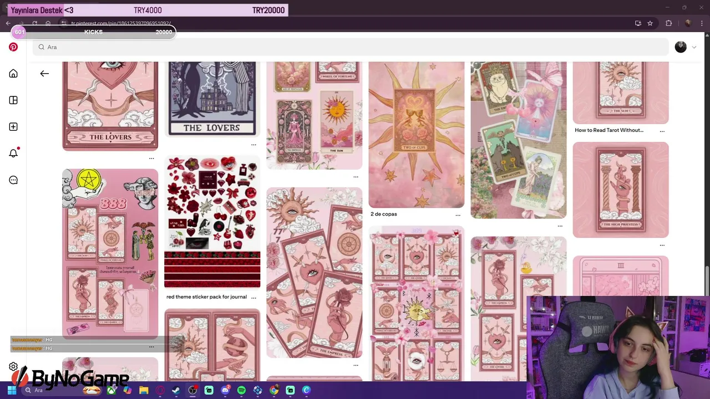Open the Canva app in the taskbar
Viewport: 710px width, 399px height.
(306, 390)
